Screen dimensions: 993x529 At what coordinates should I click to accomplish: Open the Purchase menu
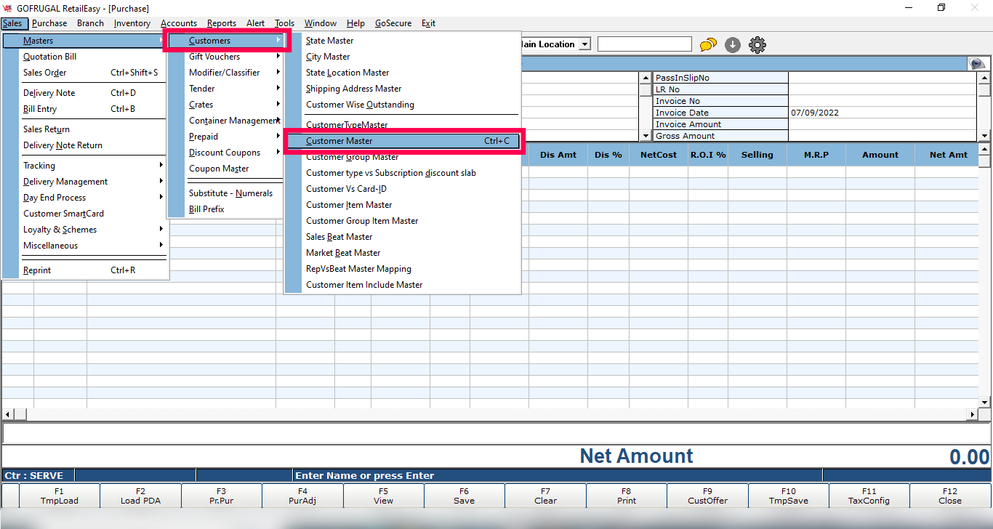[49, 23]
